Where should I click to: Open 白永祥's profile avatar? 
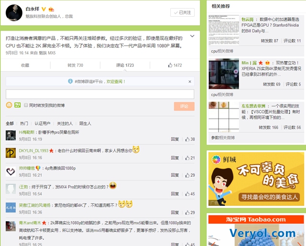tap(14, 13)
